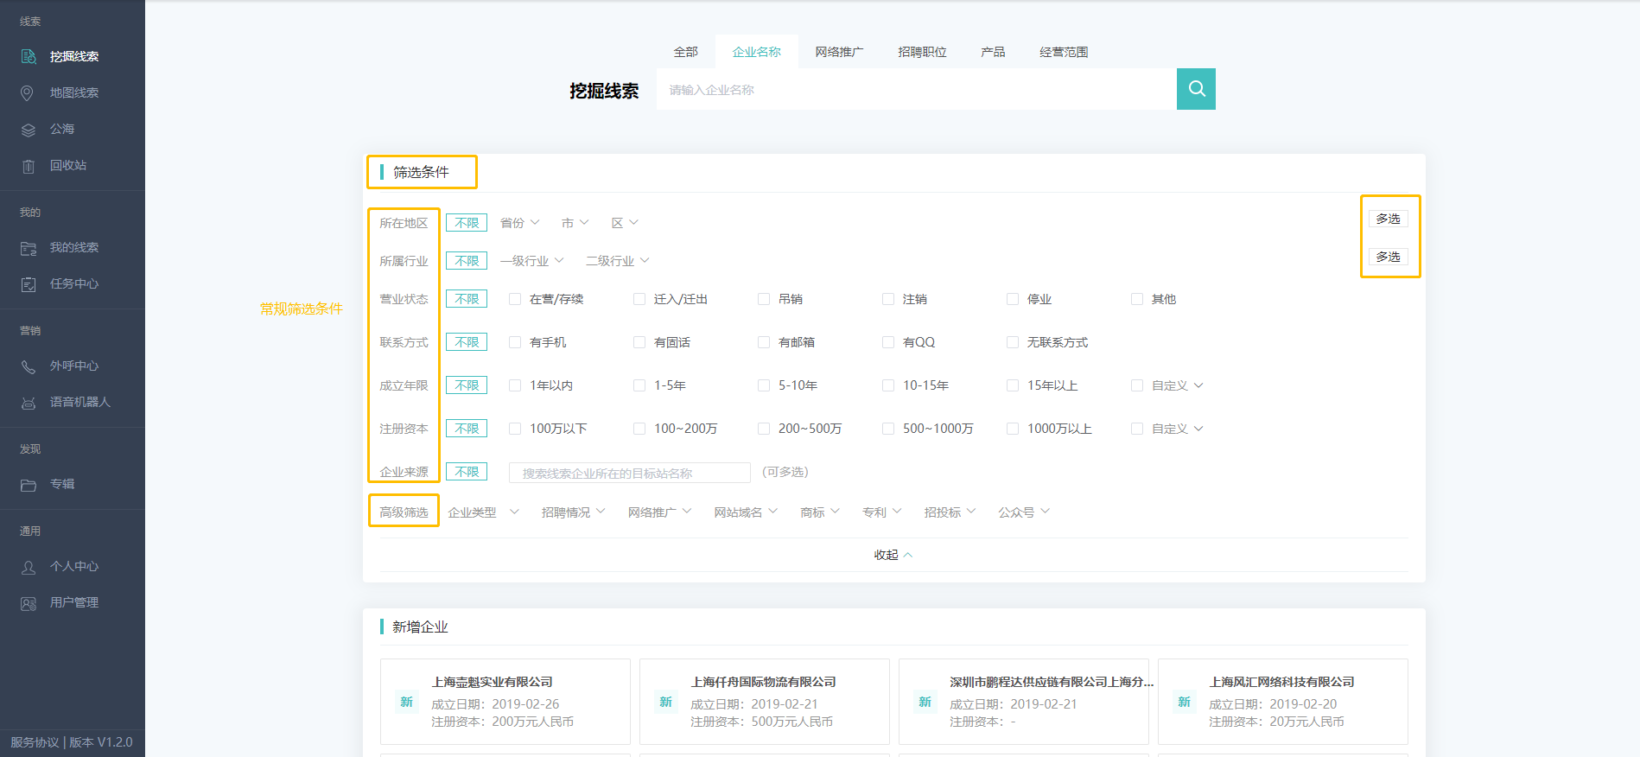This screenshot has width=1640, height=757.
Task: Click the 专辑 folder icon
Action: click(x=29, y=485)
